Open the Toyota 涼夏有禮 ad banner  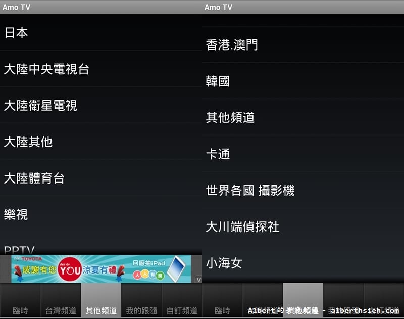pos(101,269)
